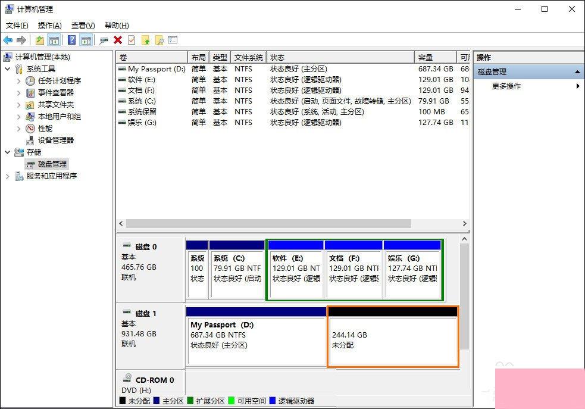Click the Device Manager icon

[30, 141]
